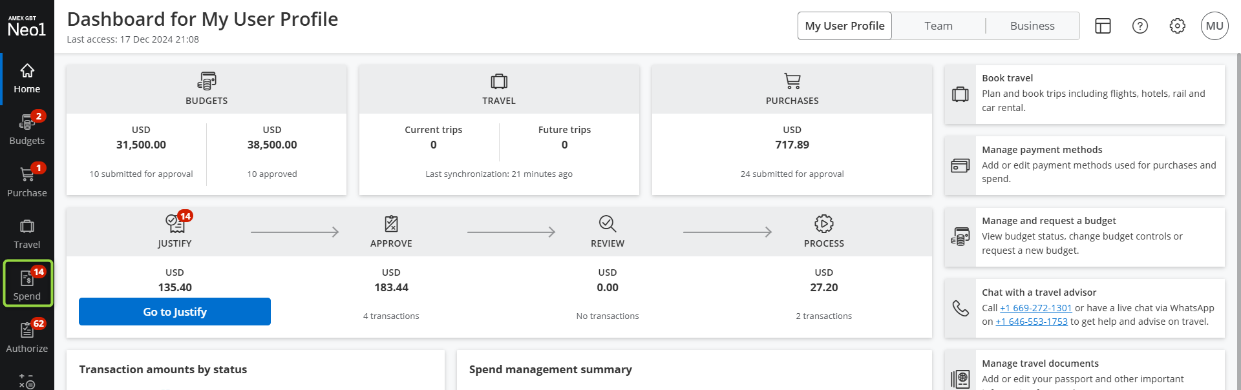Select the My User Profile view
1241x390 pixels.
(x=844, y=26)
